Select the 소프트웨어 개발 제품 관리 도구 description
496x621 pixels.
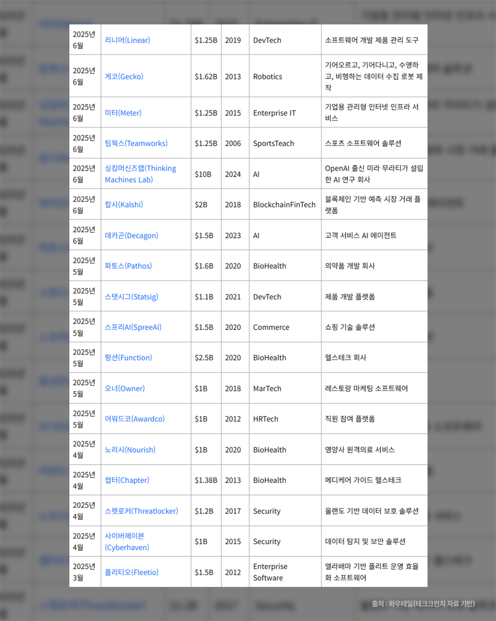372,40
